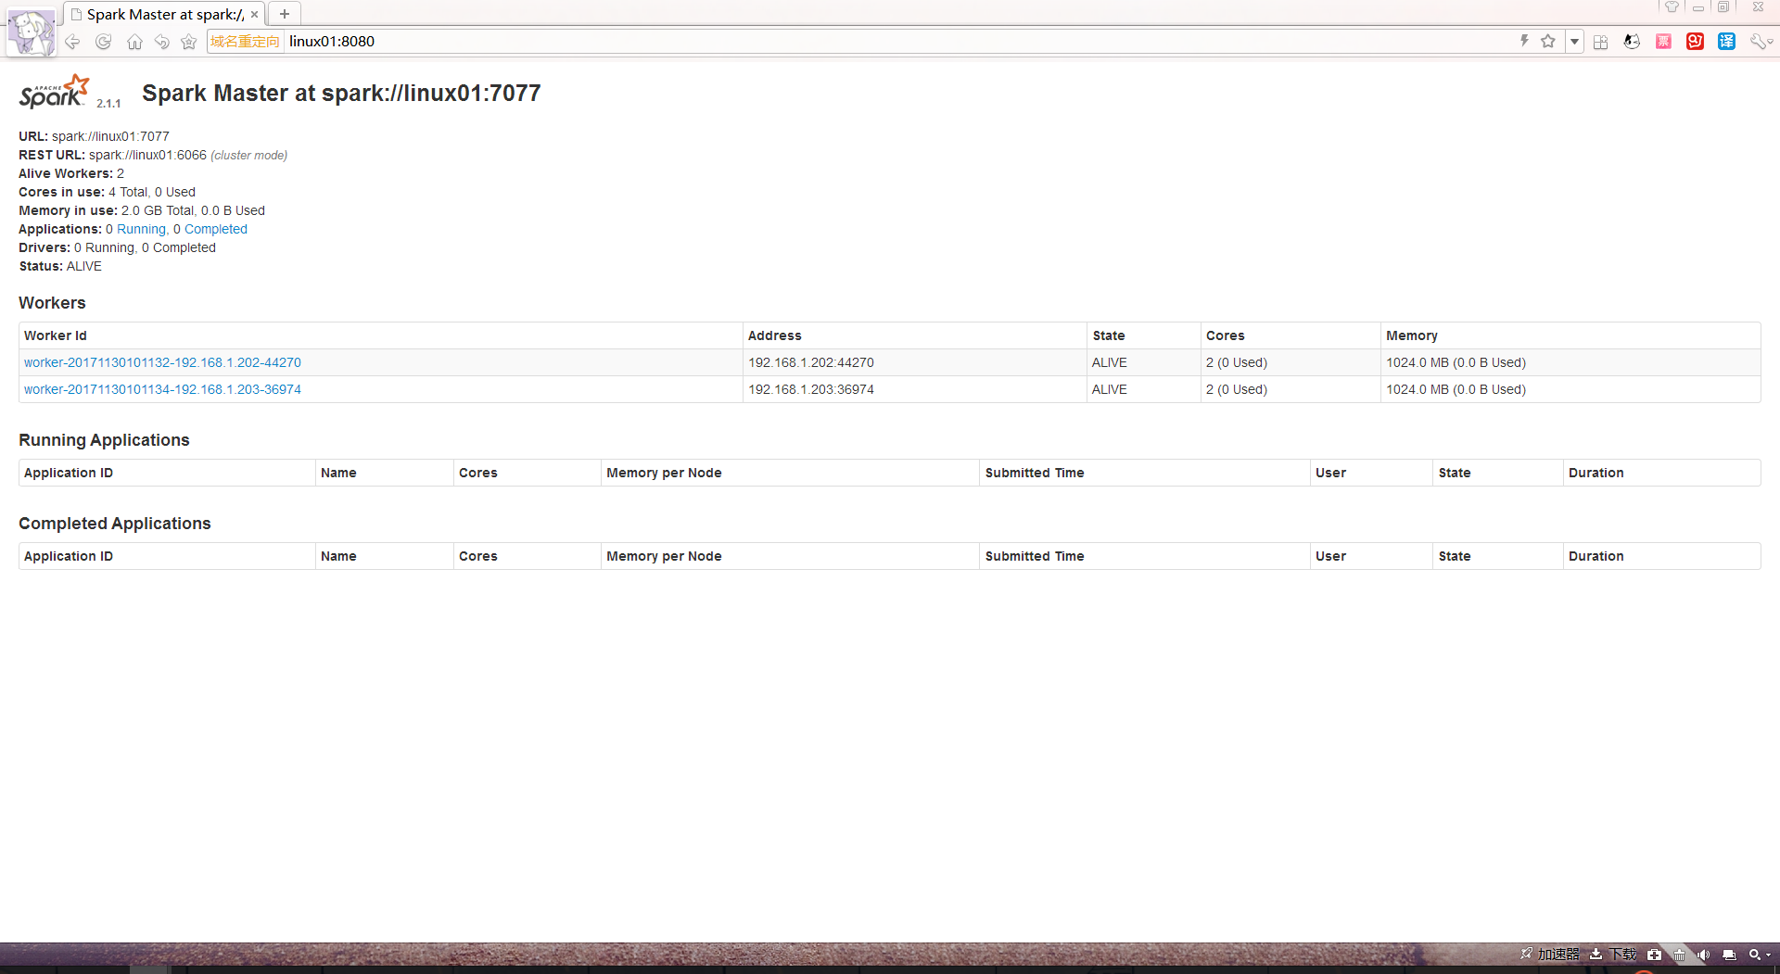Open worker link ending in 202-44270
Image resolution: width=1780 pixels, height=974 pixels.
click(x=162, y=362)
